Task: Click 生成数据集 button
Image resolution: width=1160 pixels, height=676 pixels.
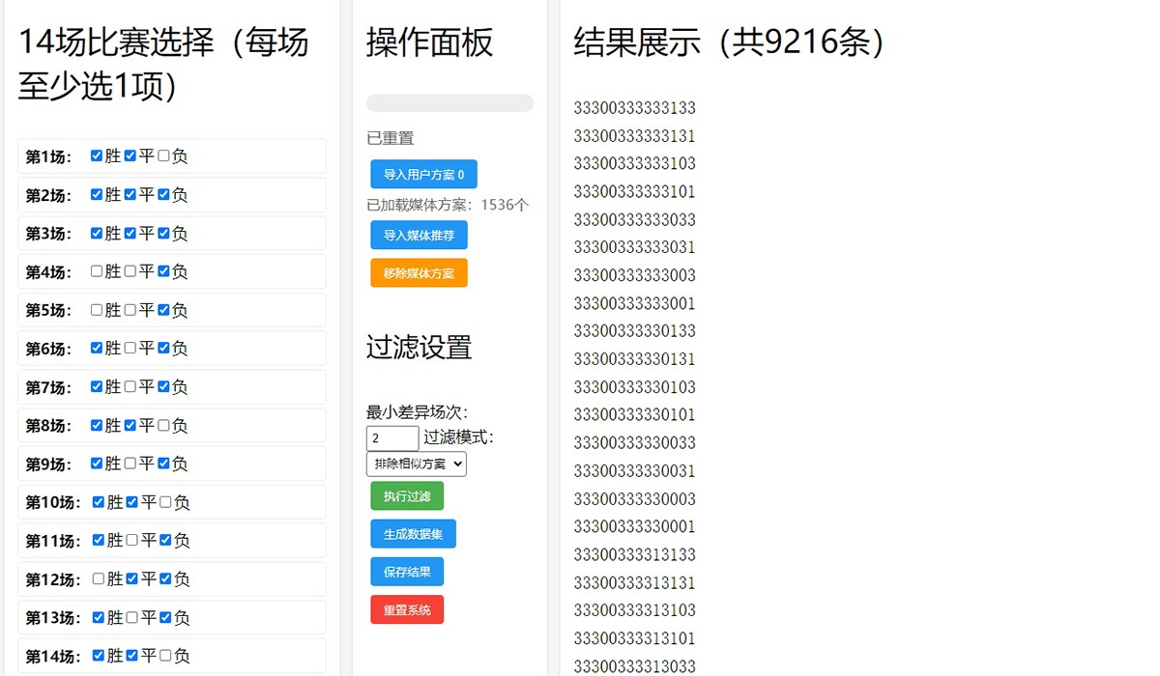Action: pyautogui.click(x=413, y=534)
